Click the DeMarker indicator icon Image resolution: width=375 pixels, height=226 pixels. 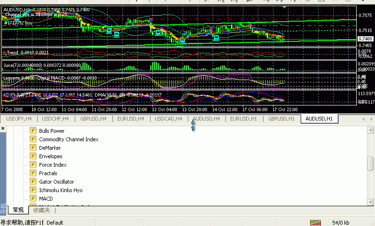(x=33, y=148)
